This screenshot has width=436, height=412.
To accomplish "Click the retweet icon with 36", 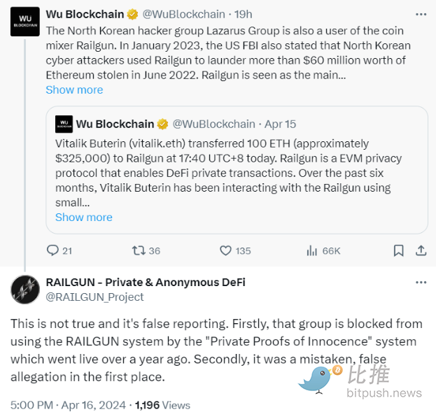I will [x=139, y=250].
